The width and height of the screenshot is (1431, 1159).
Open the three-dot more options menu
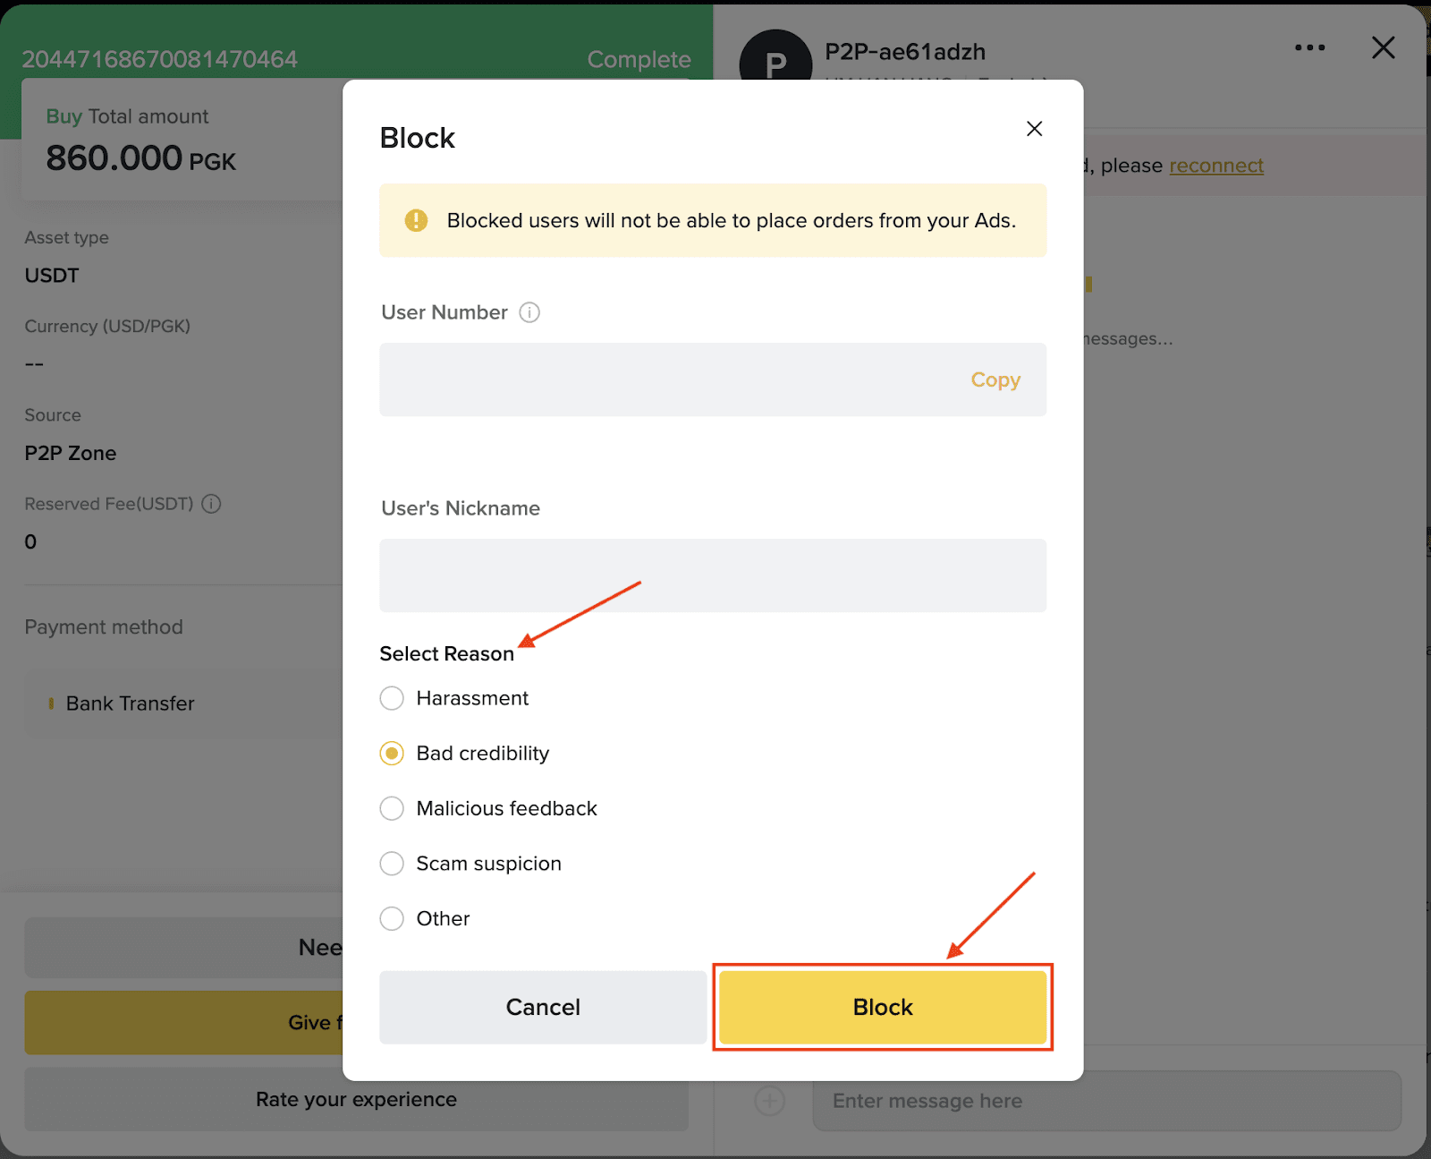point(1309,47)
